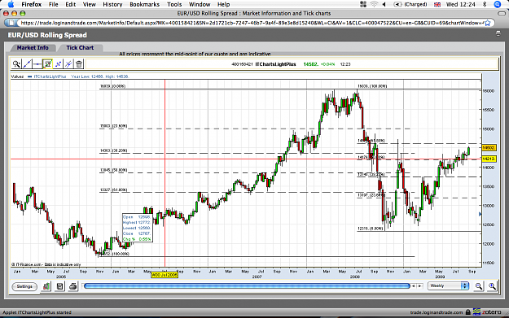Click the Bluetooth icon in the menu bar
The image size is (509, 318).
[x=485, y=4]
